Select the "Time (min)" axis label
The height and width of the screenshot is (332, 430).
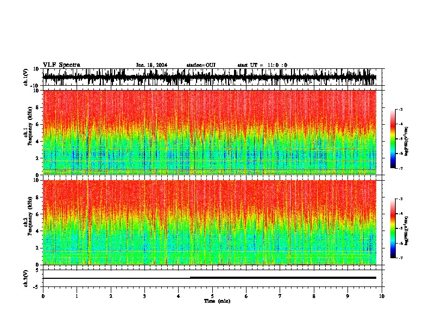[x=217, y=301]
